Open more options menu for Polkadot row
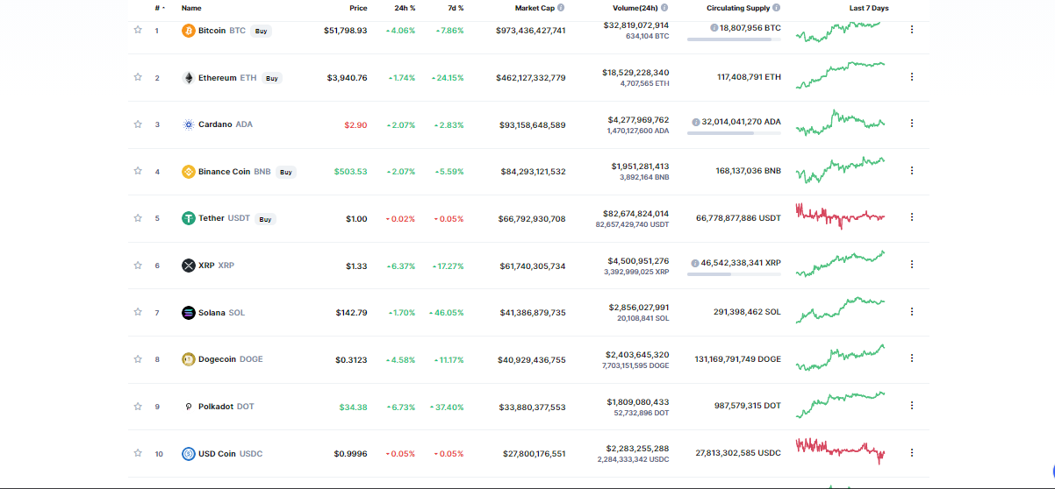Image resolution: width=1055 pixels, height=489 pixels. pyautogui.click(x=912, y=406)
